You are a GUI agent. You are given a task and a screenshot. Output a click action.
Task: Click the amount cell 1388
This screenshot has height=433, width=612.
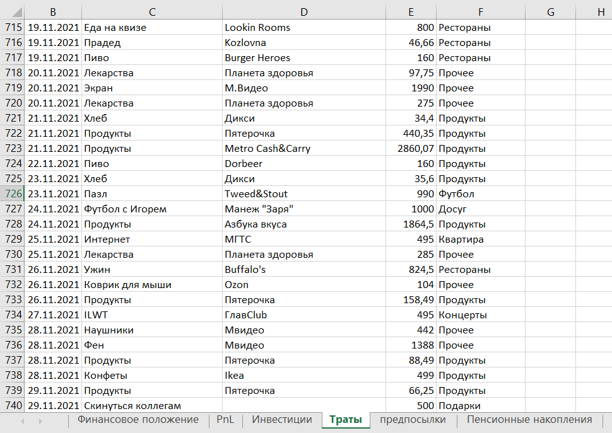(411, 345)
